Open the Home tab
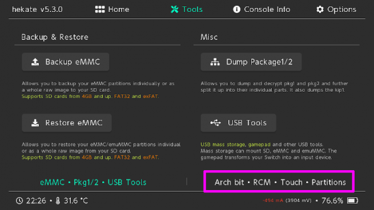374x210 pixels. pos(112,9)
